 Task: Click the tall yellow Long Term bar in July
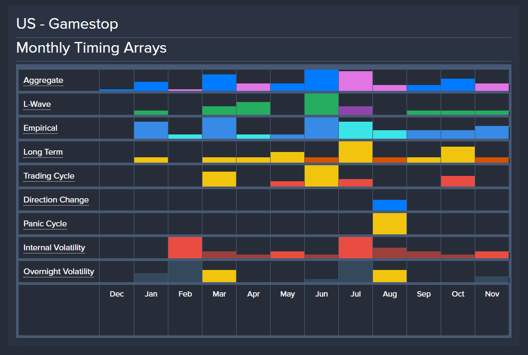pyautogui.click(x=355, y=152)
